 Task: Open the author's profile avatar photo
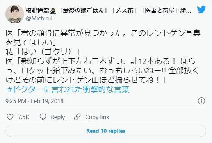15,14
